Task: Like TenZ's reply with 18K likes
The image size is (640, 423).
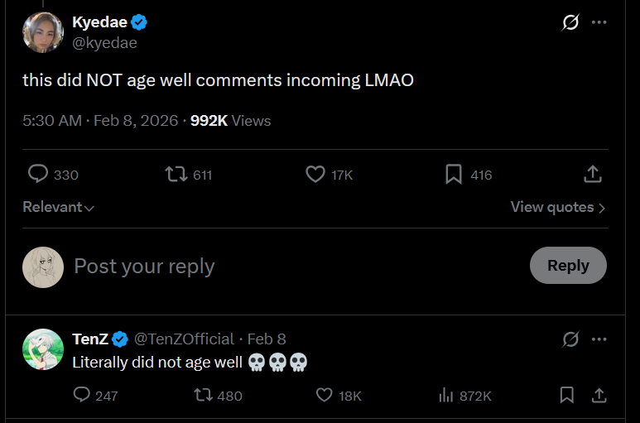Action: point(325,395)
